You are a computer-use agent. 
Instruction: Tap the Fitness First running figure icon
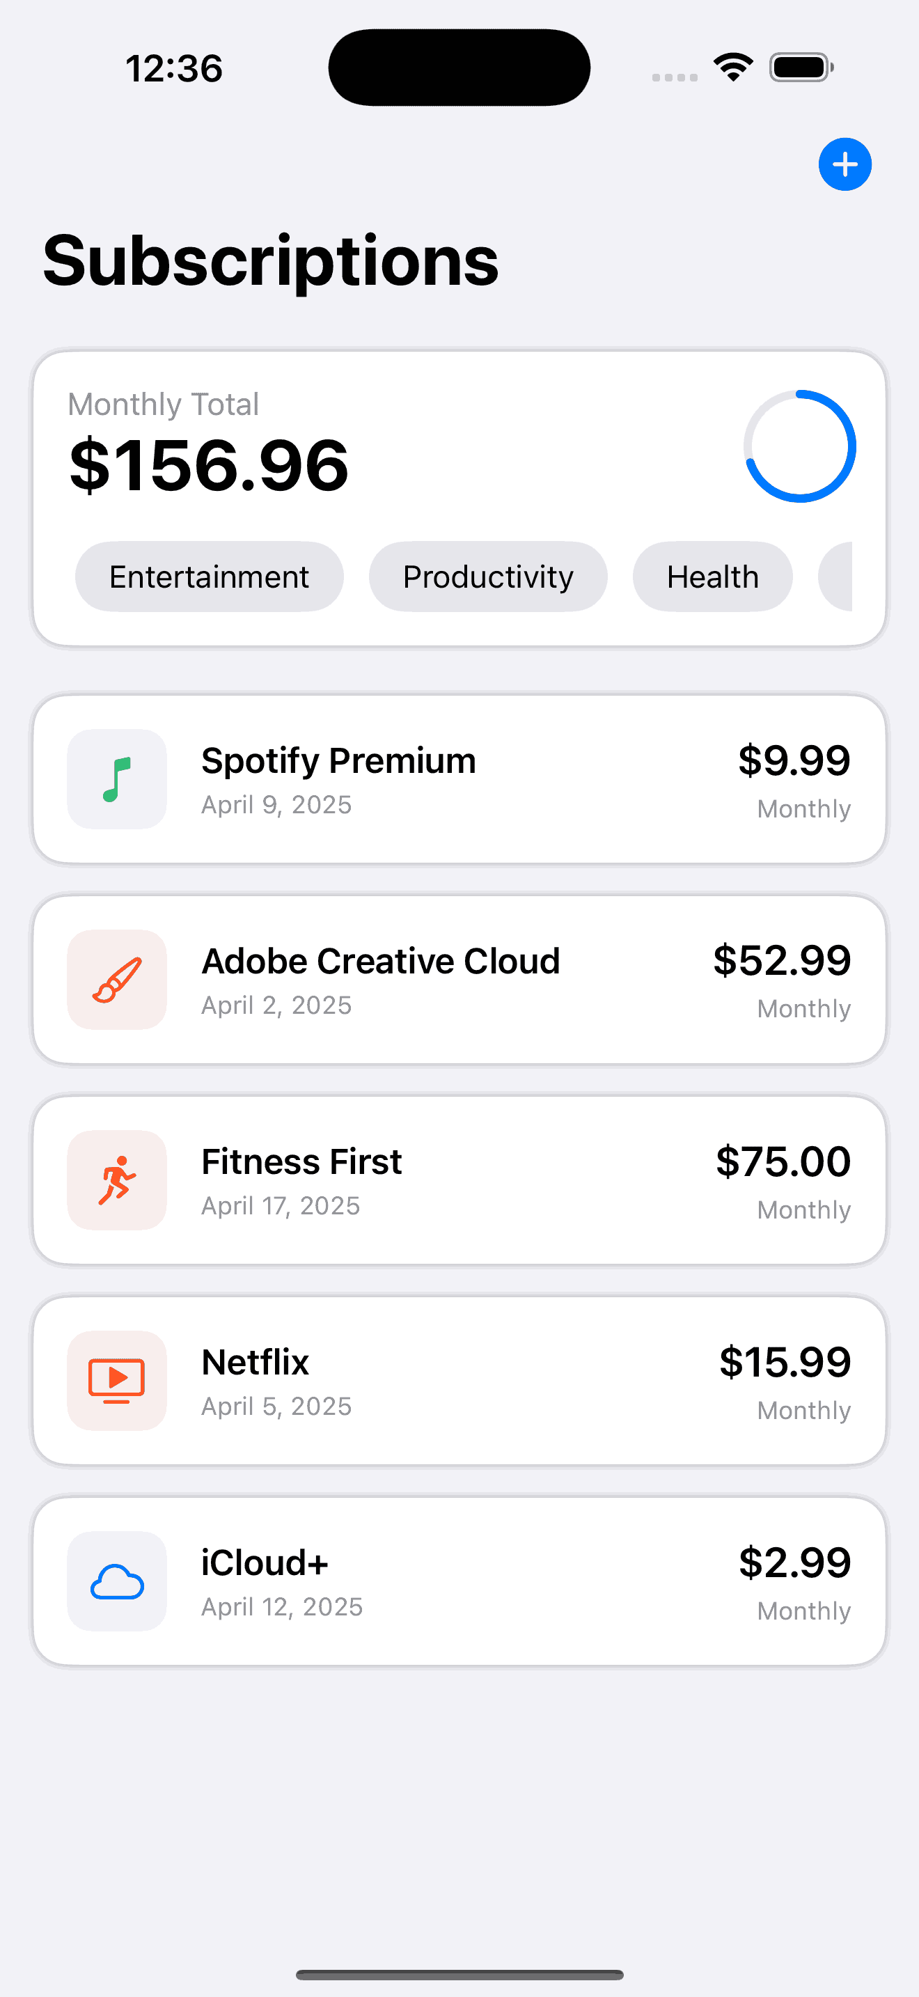point(117,1180)
